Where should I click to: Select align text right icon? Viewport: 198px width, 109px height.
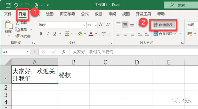[132, 33]
